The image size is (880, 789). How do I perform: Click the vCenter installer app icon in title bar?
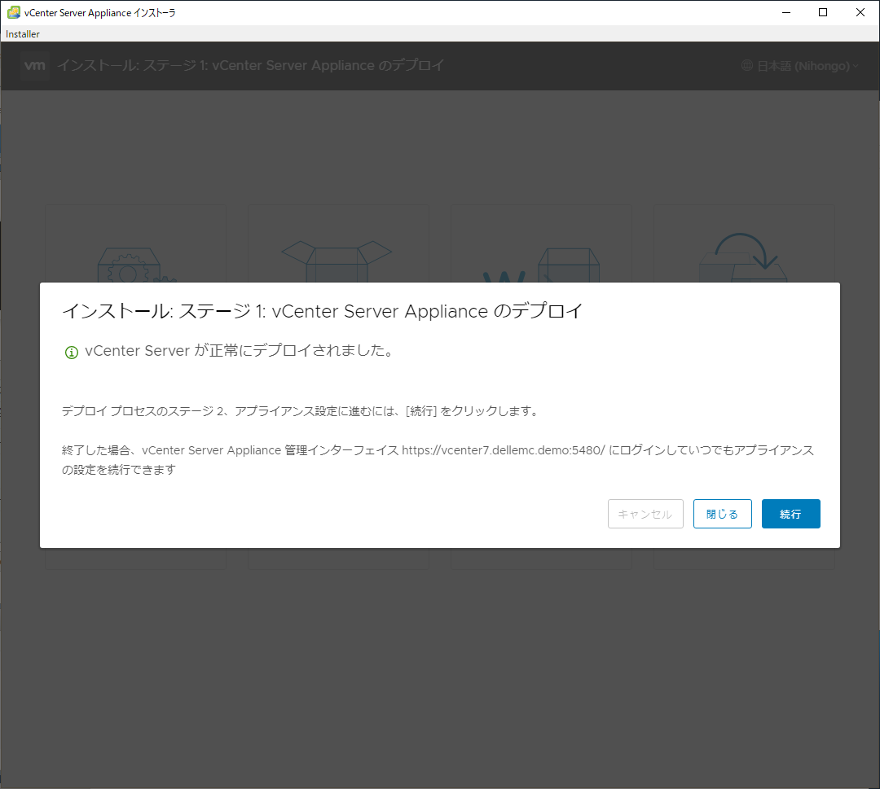pos(14,12)
